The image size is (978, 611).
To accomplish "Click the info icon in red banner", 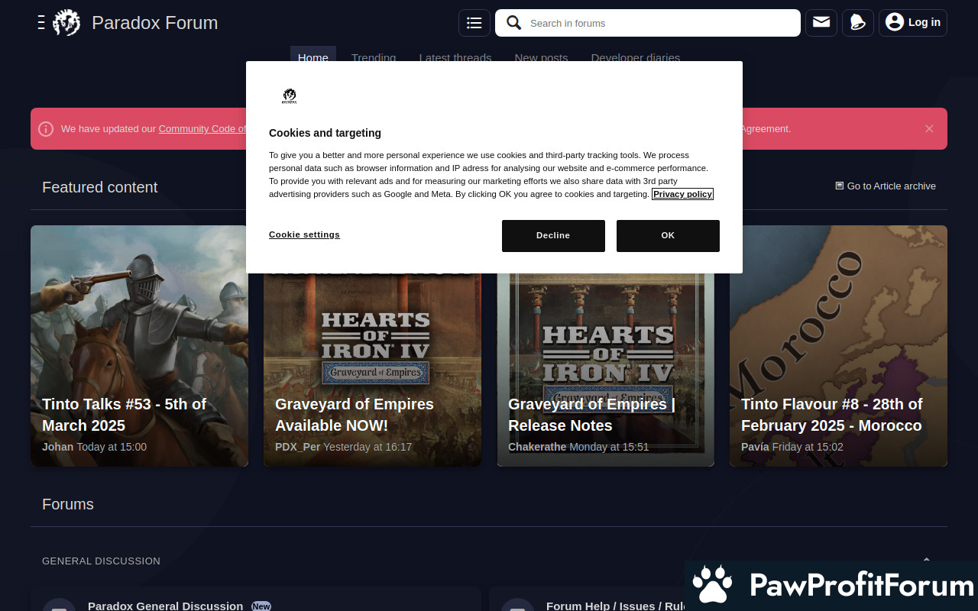I will (46, 129).
